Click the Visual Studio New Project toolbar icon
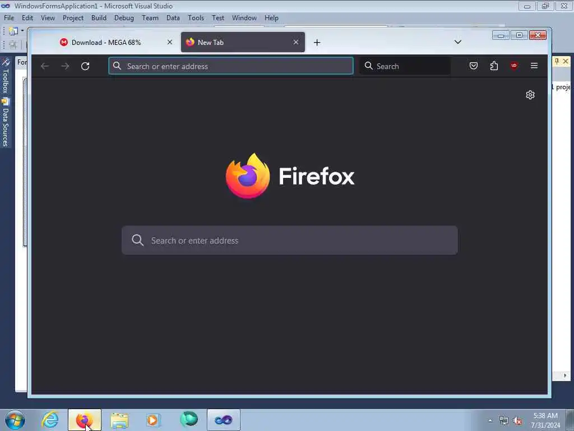This screenshot has width=574, height=431. click(x=13, y=31)
